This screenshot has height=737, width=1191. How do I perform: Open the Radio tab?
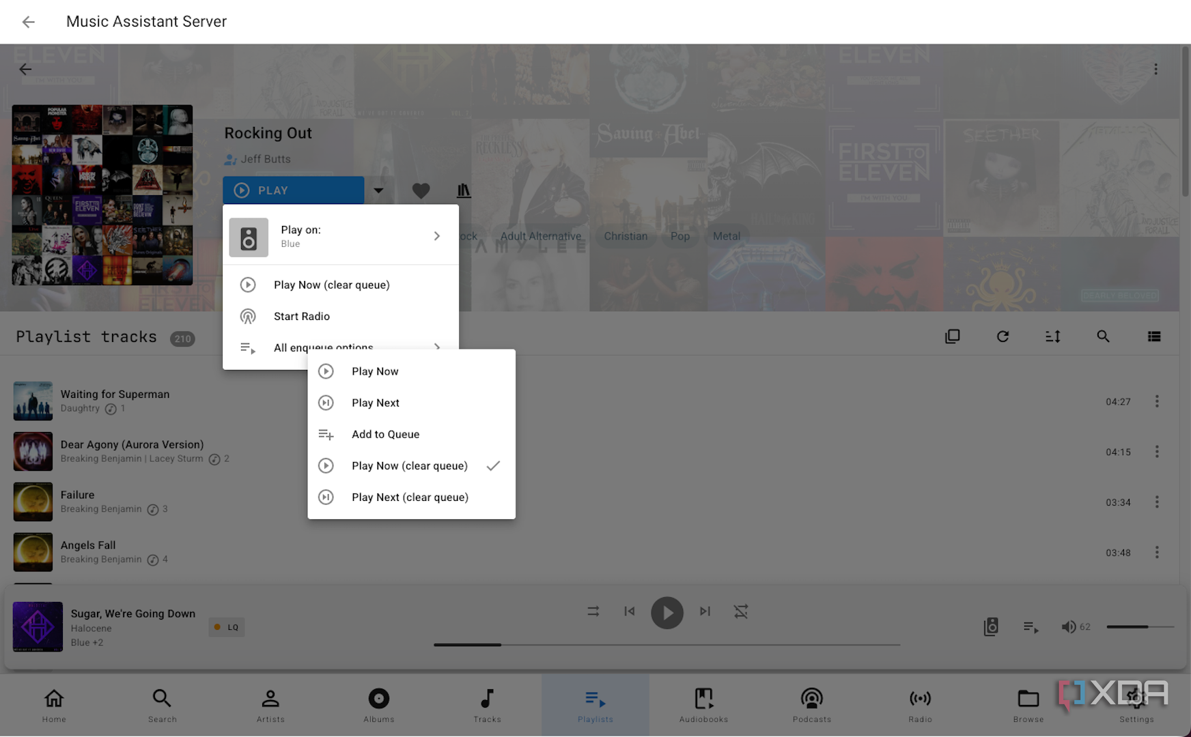pos(920,706)
